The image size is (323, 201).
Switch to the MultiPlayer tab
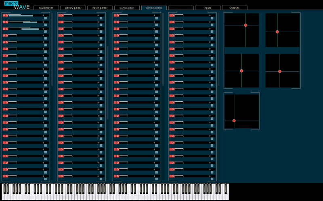click(x=46, y=8)
